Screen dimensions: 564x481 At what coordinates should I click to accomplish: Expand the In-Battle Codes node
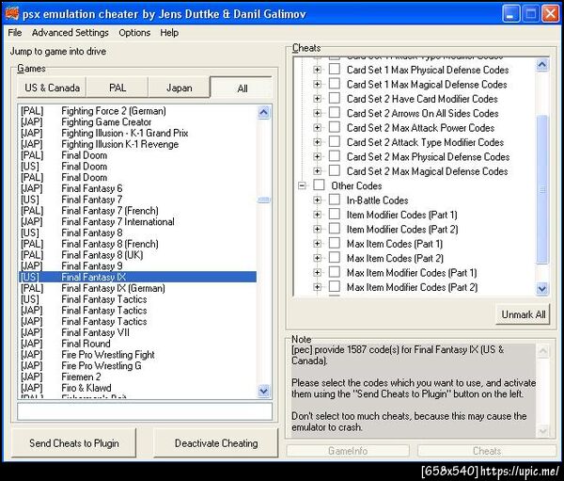pos(318,200)
